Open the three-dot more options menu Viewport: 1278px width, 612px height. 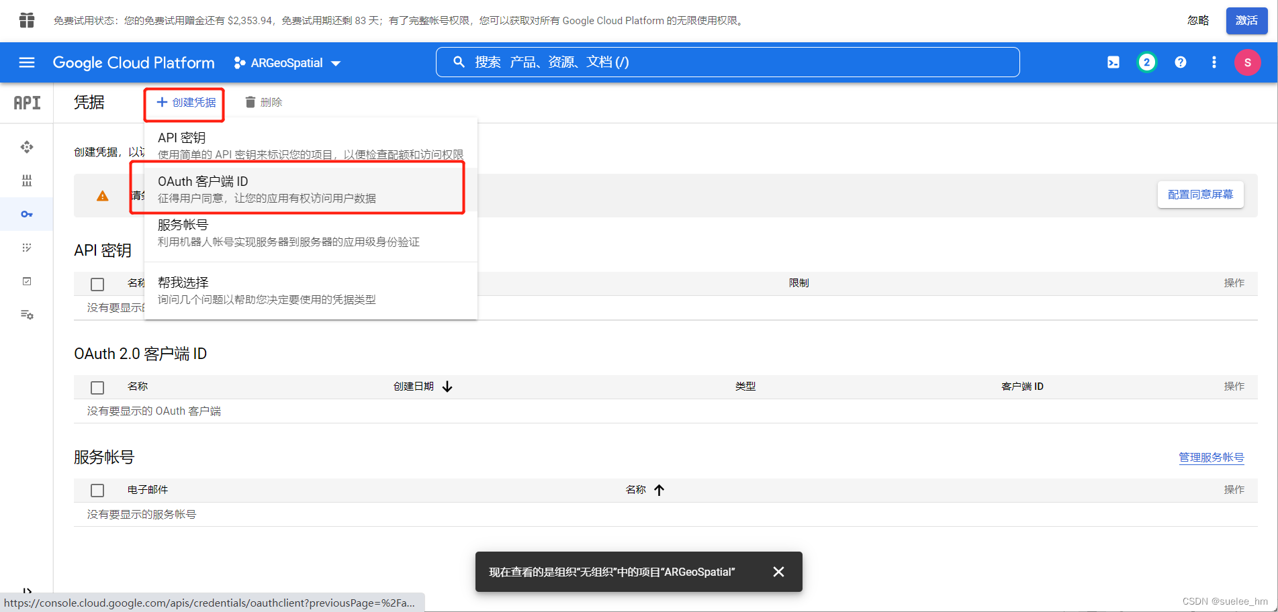coord(1214,62)
